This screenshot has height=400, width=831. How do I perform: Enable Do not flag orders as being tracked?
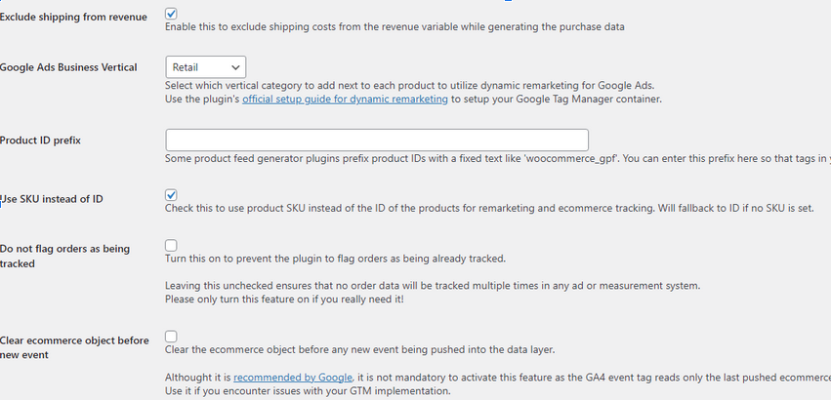coord(171,245)
